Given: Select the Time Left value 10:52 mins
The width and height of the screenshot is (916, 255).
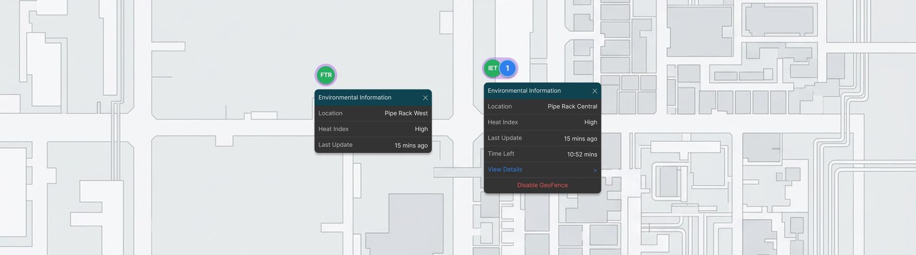Looking at the screenshot, I should tap(582, 154).
